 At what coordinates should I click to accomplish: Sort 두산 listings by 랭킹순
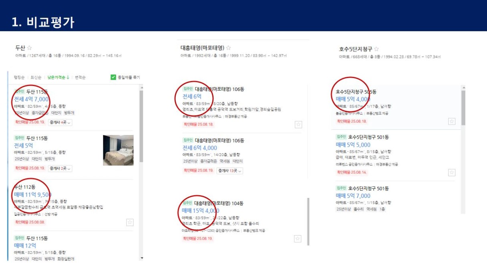[19, 77]
